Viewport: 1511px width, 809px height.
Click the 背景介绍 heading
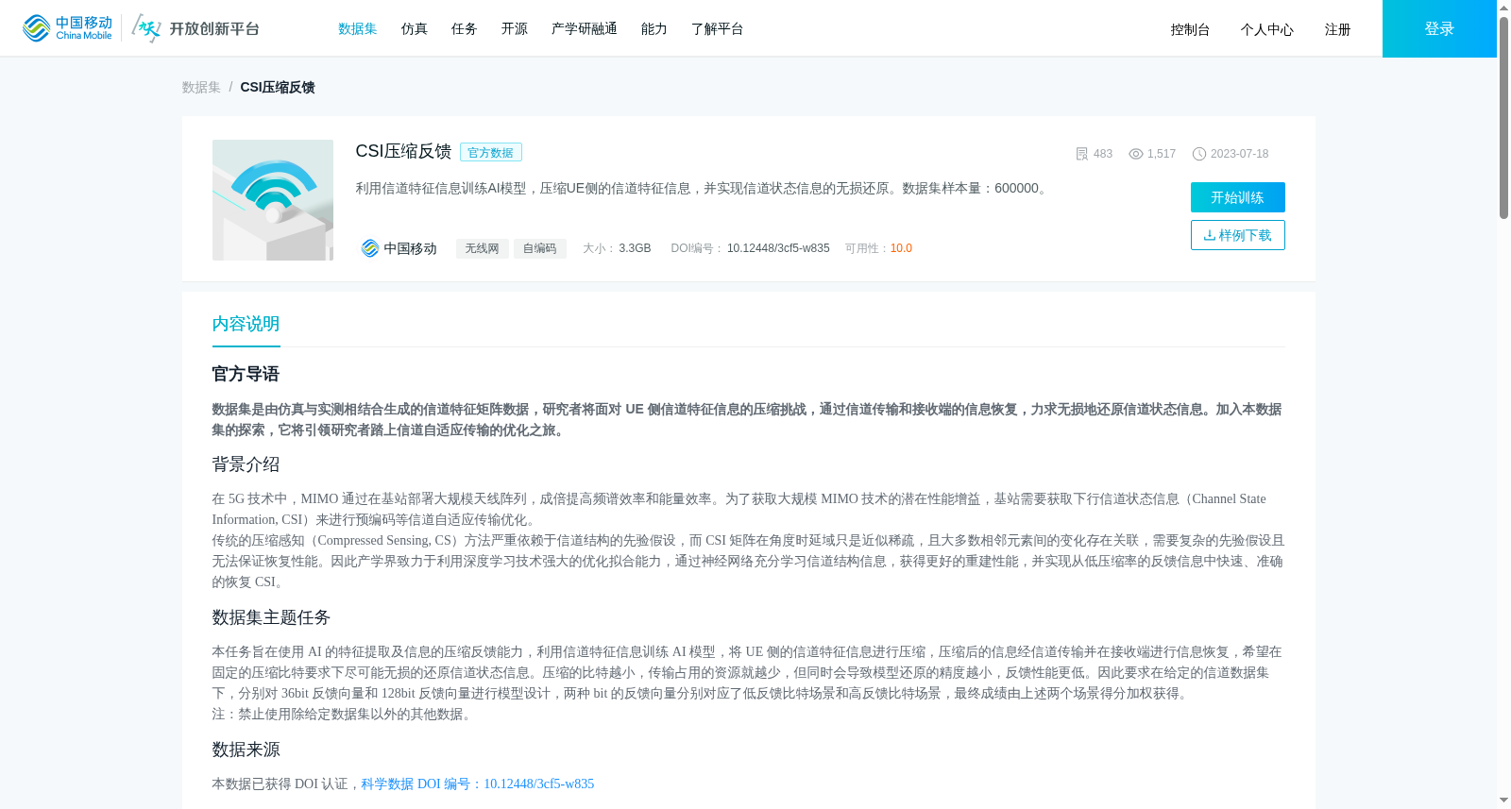(246, 464)
